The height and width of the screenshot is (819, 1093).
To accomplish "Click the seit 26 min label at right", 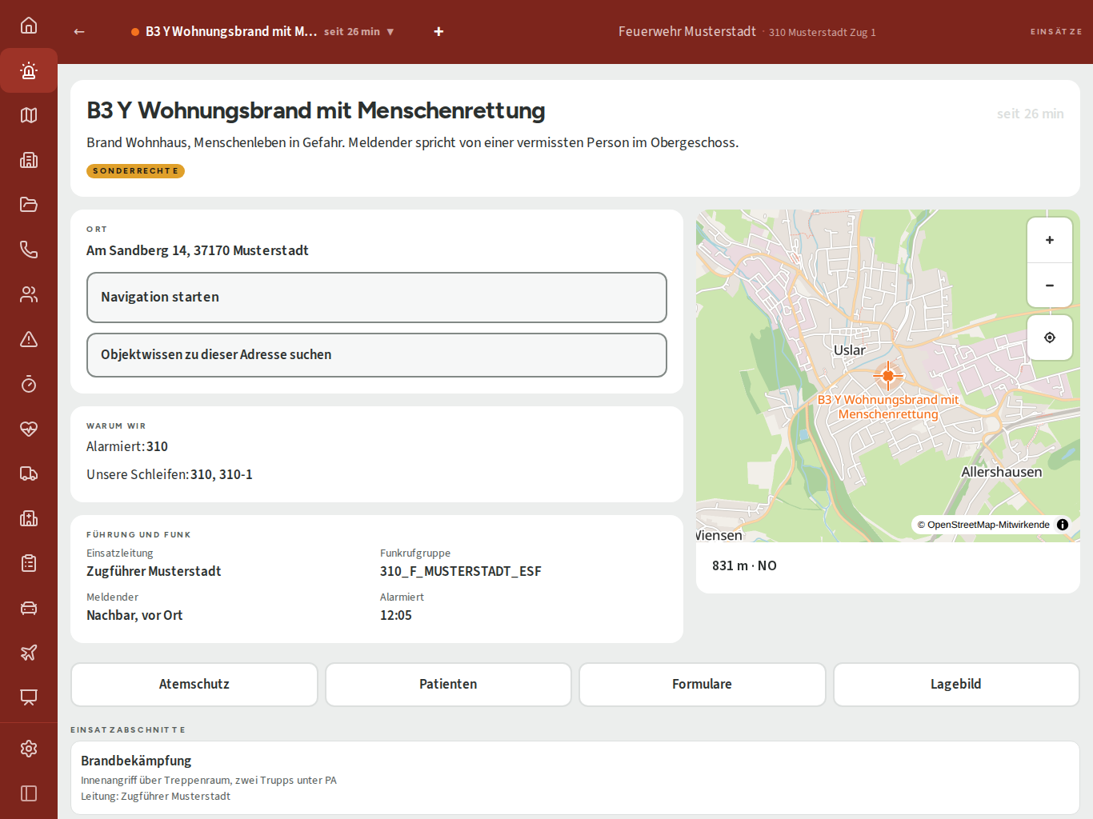I will coord(1031,114).
